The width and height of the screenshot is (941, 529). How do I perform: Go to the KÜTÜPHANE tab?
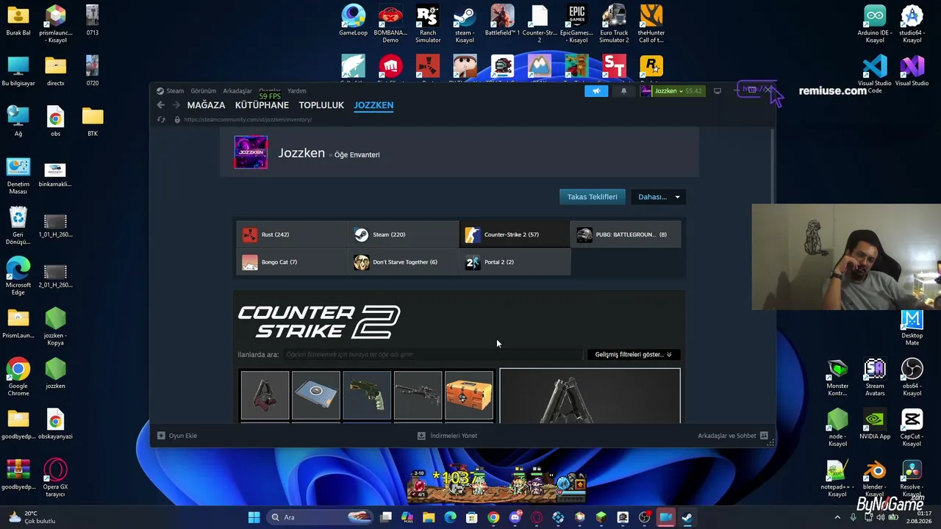tap(262, 105)
